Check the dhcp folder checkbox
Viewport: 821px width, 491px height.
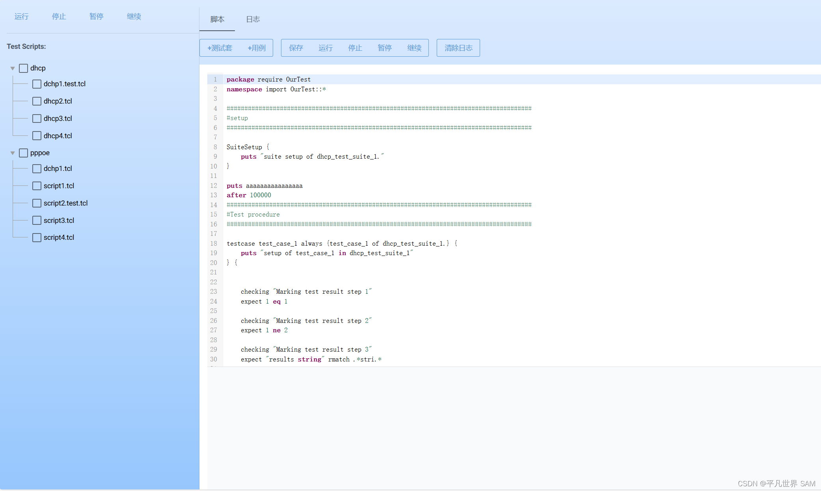click(x=24, y=69)
